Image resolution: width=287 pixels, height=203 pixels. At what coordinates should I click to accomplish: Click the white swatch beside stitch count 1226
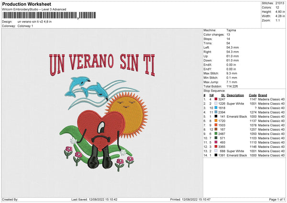tap(216, 103)
